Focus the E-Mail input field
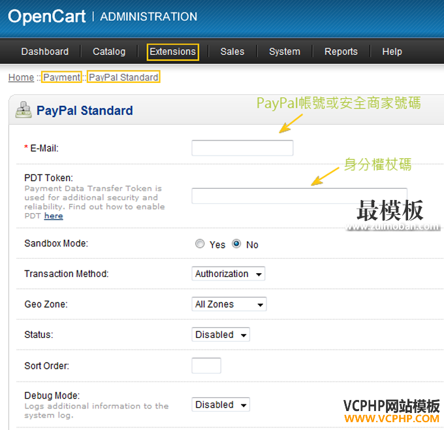The image size is (444, 430). 242,148
